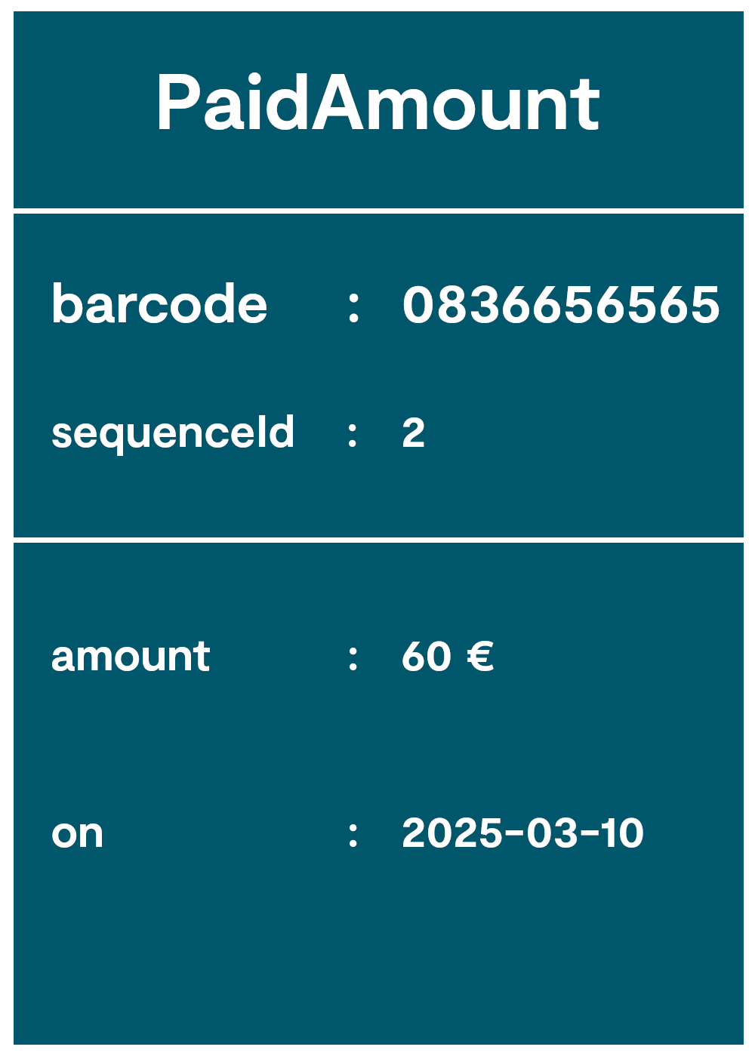Select the amount field label
This screenshot has height=1056, width=755.
130,656
